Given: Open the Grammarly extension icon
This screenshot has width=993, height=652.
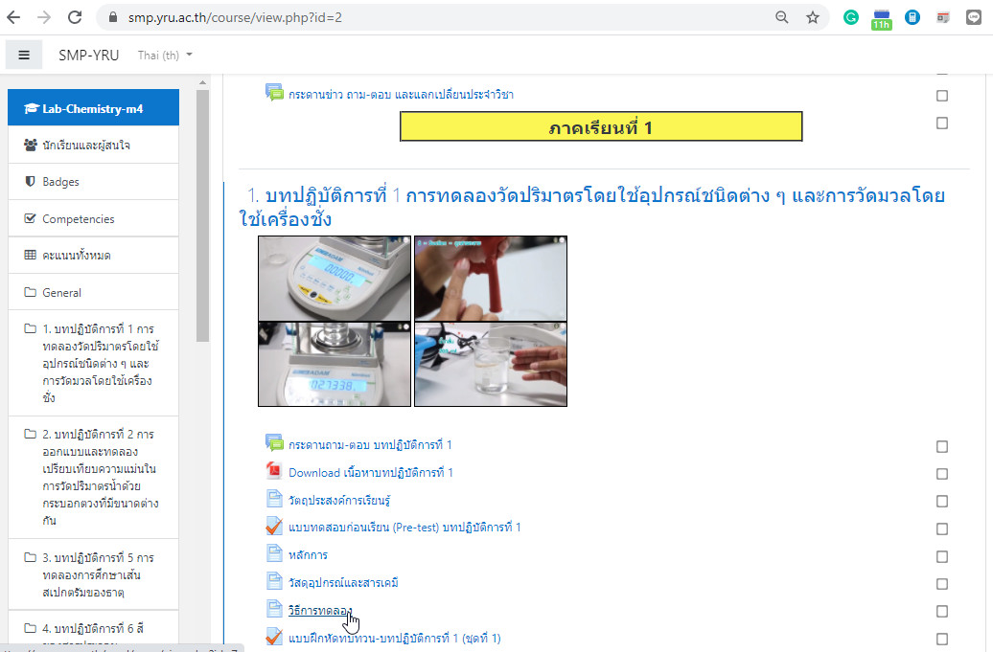Looking at the screenshot, I should point(850,17).
